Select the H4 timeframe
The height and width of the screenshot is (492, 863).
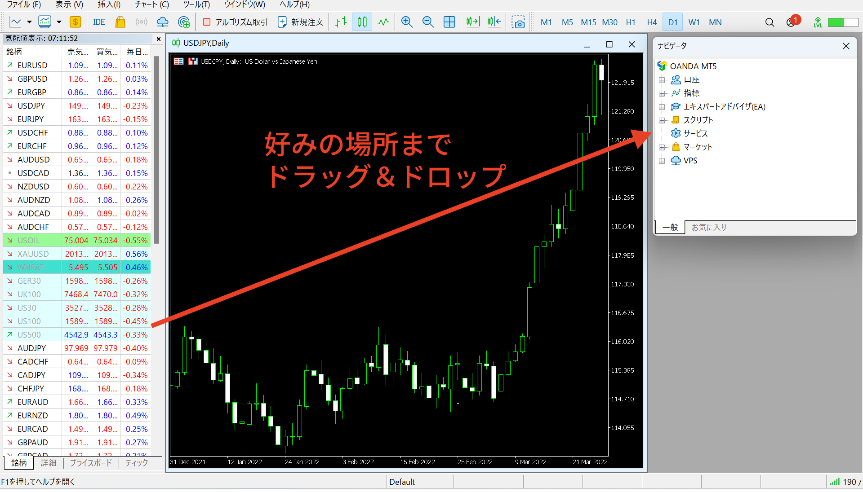pos(652,22)
